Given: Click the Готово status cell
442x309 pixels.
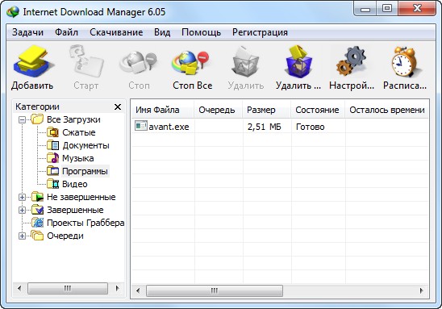Looking at the screenshot, I should point(310,127).
